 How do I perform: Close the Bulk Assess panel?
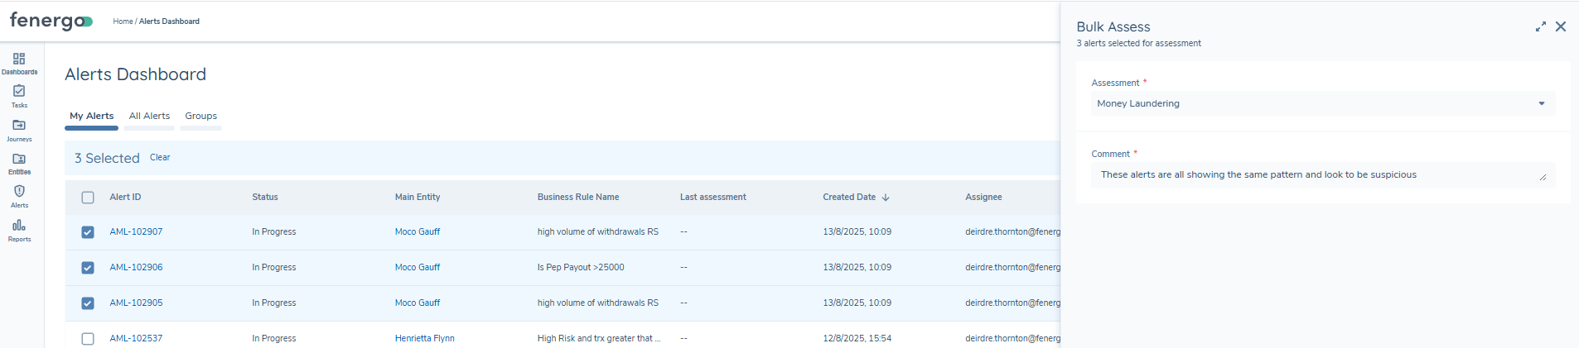click(1561, 27)
